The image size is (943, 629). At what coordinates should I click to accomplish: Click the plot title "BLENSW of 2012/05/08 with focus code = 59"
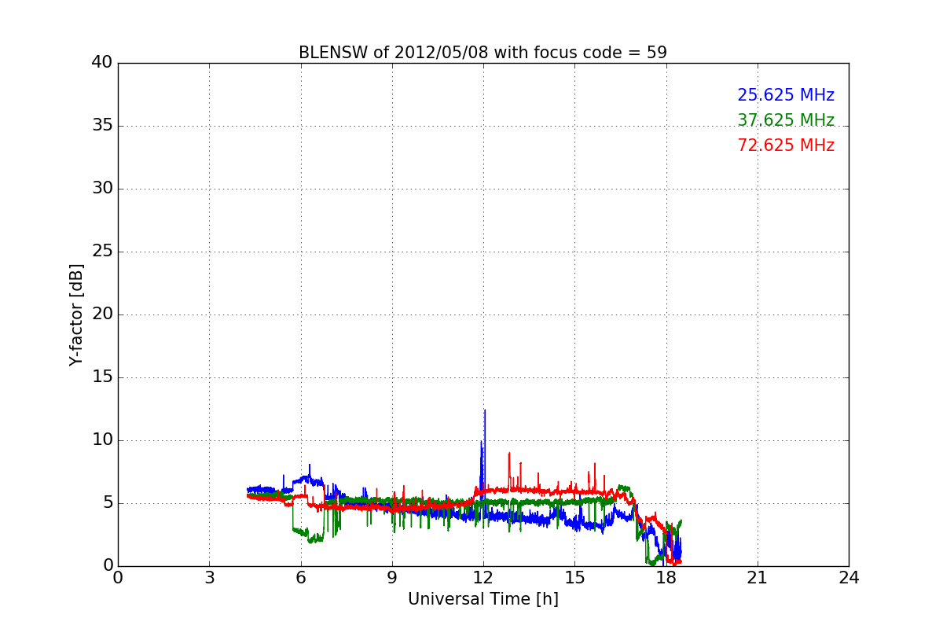click(483, 53)
